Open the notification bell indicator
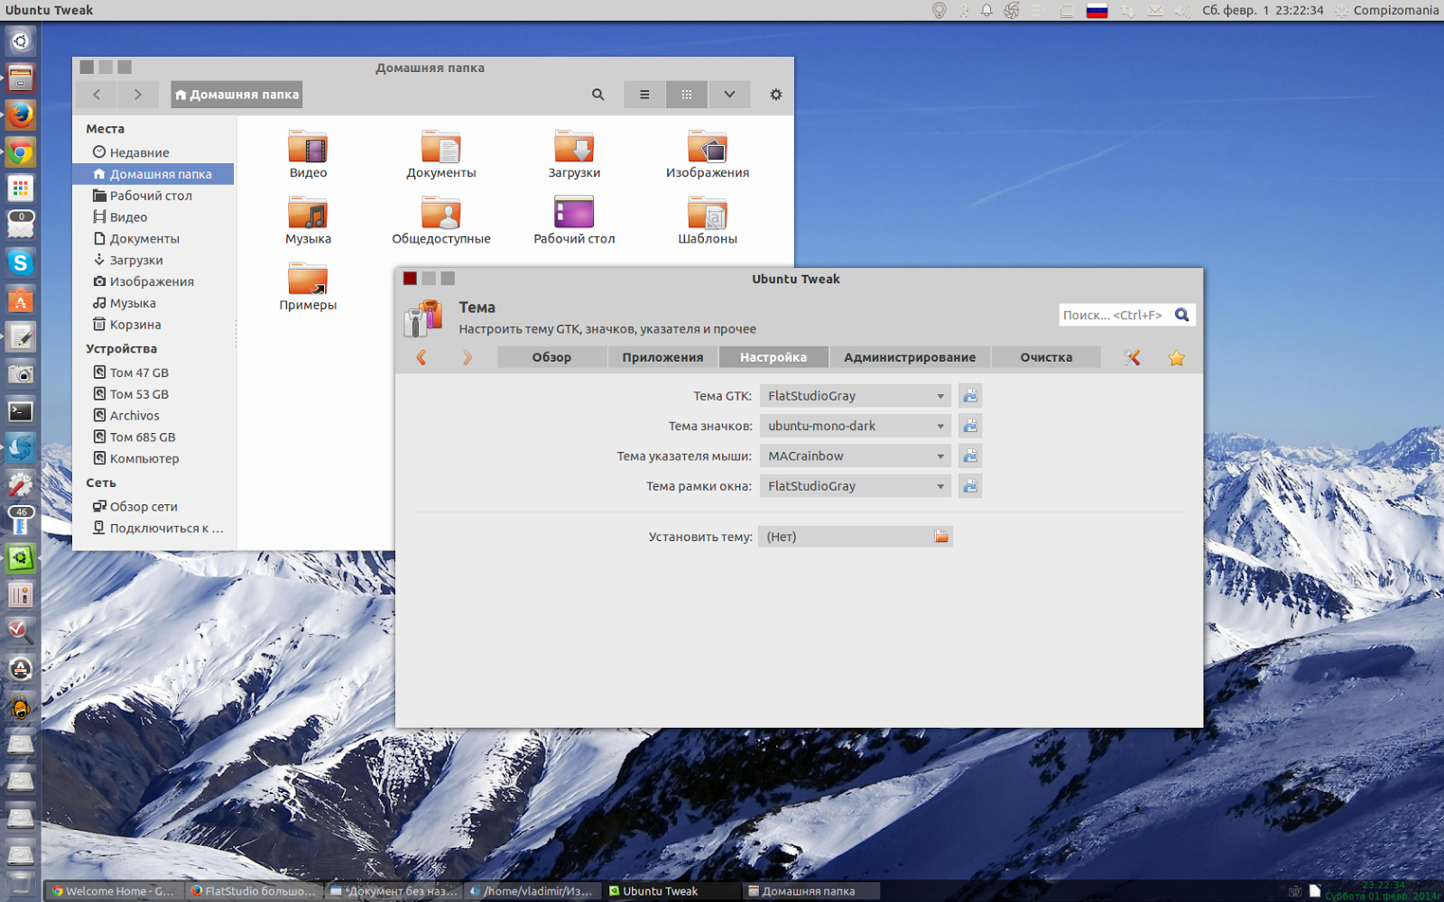This screenshot has height=902, width=1444. pyautogui.click(x=986, y=11)
